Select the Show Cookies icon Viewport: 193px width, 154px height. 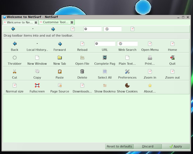pyautogui.click(x=127, y=85)
